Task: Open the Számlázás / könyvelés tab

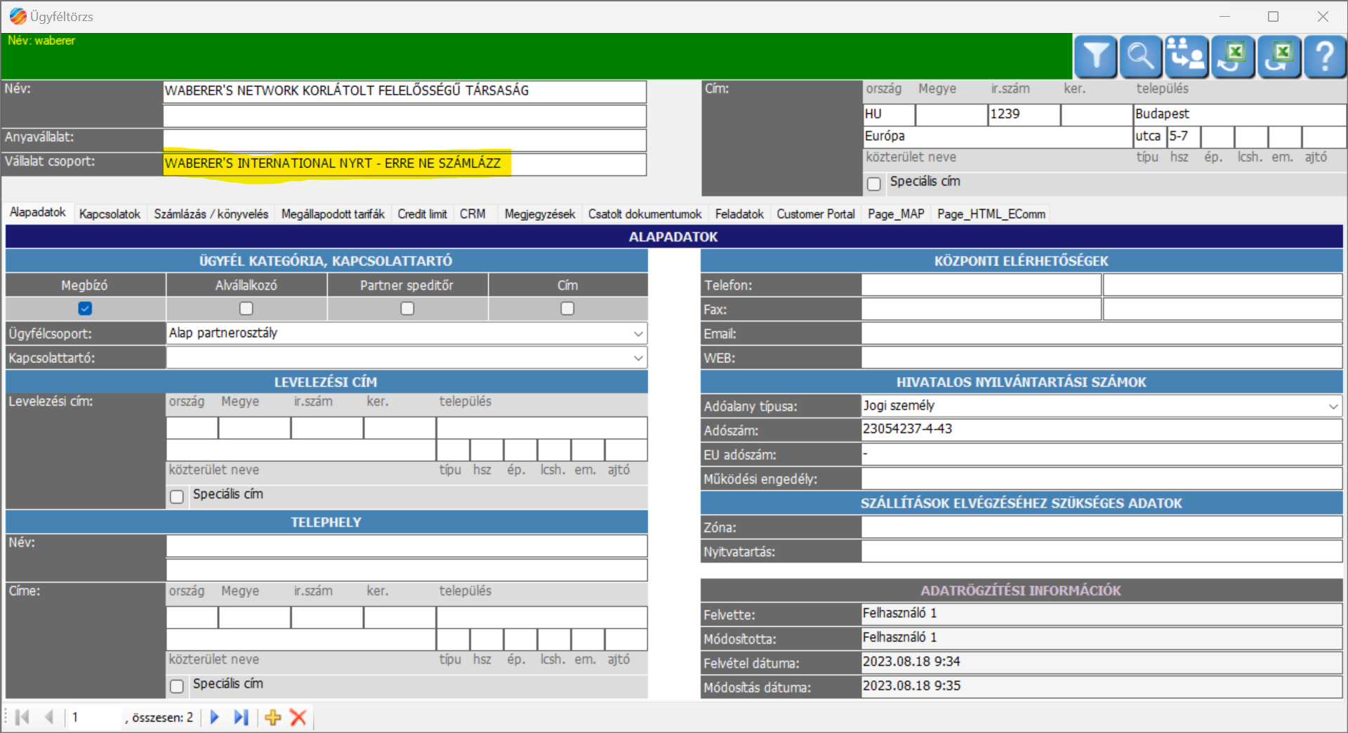Action: pos(211,213)
